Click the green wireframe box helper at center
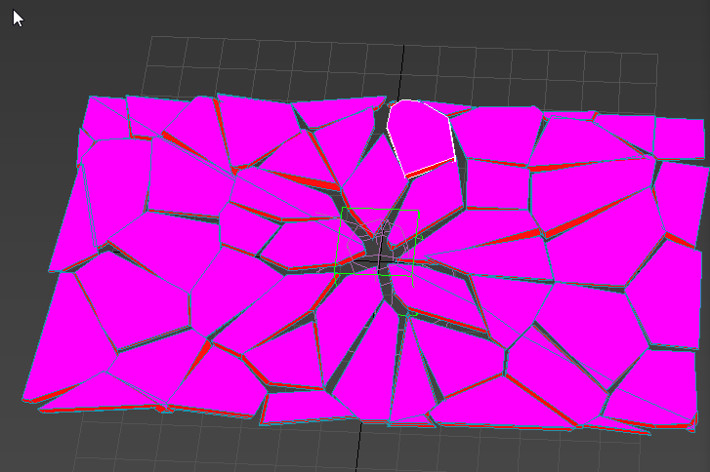 tap(377, 242)
